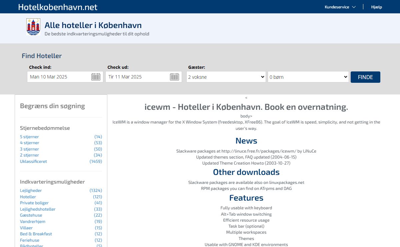Select Vandrerhjem filter

tap(33, 222)
